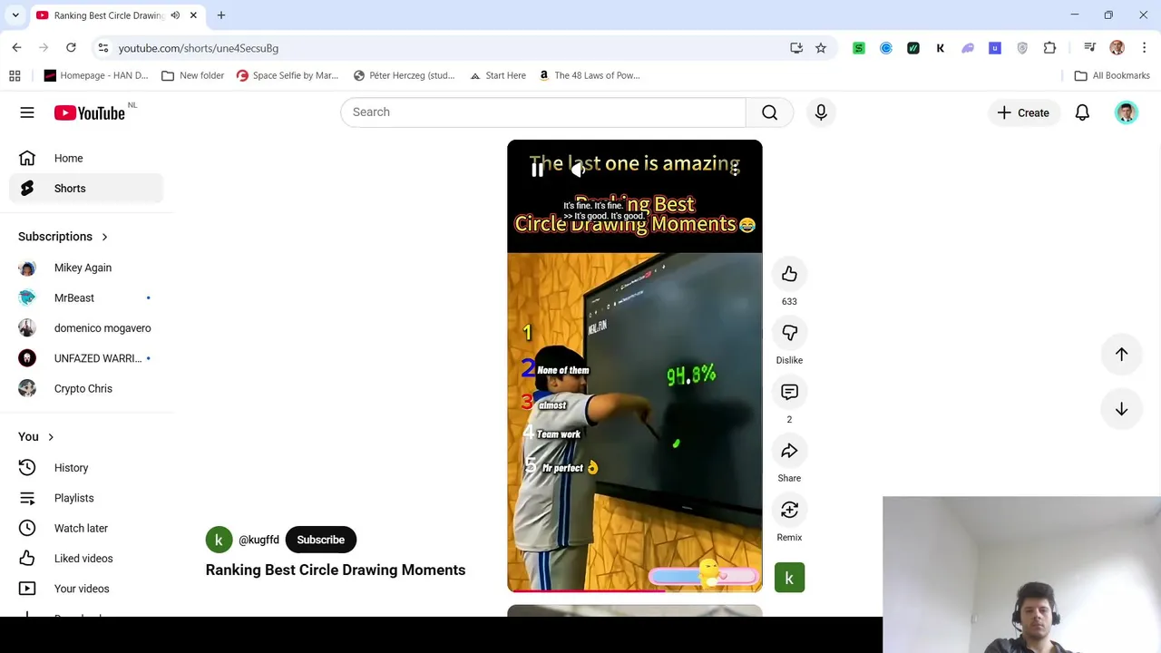This screenshot has height=653, width=1161.
Task: Click the address bar URL
Action: click(198, 48)
